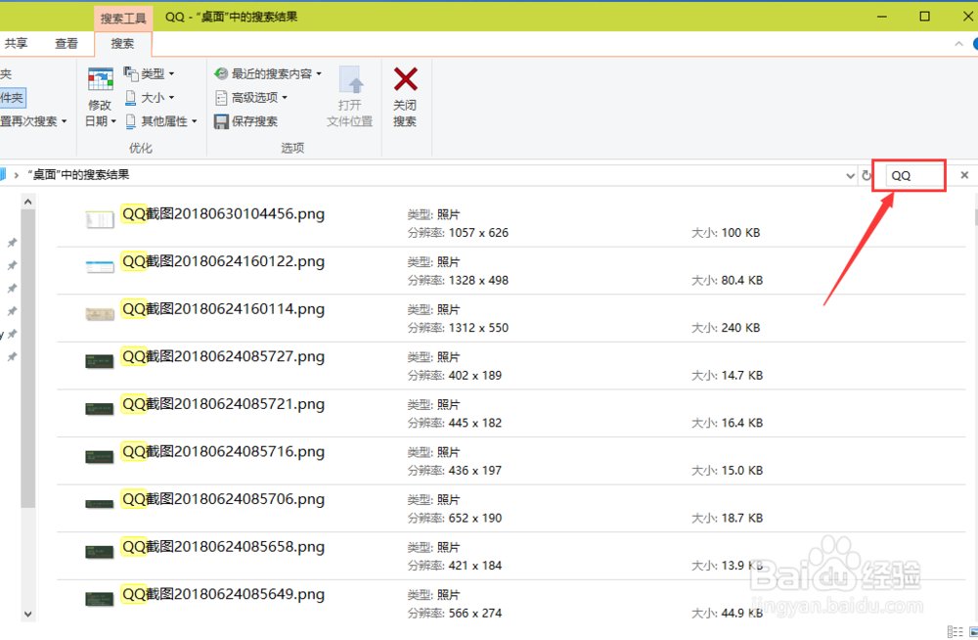This screenshot has height=640, width=978.
Task: Click the navigation pane scroll up arrow
Action: 27,202
